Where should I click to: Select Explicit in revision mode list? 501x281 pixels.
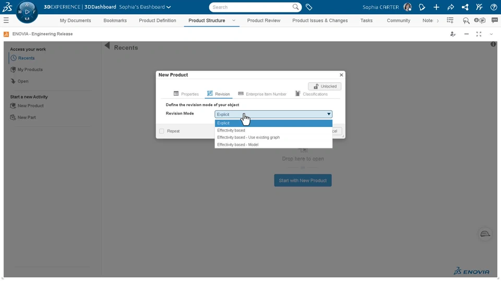(273, 123)
